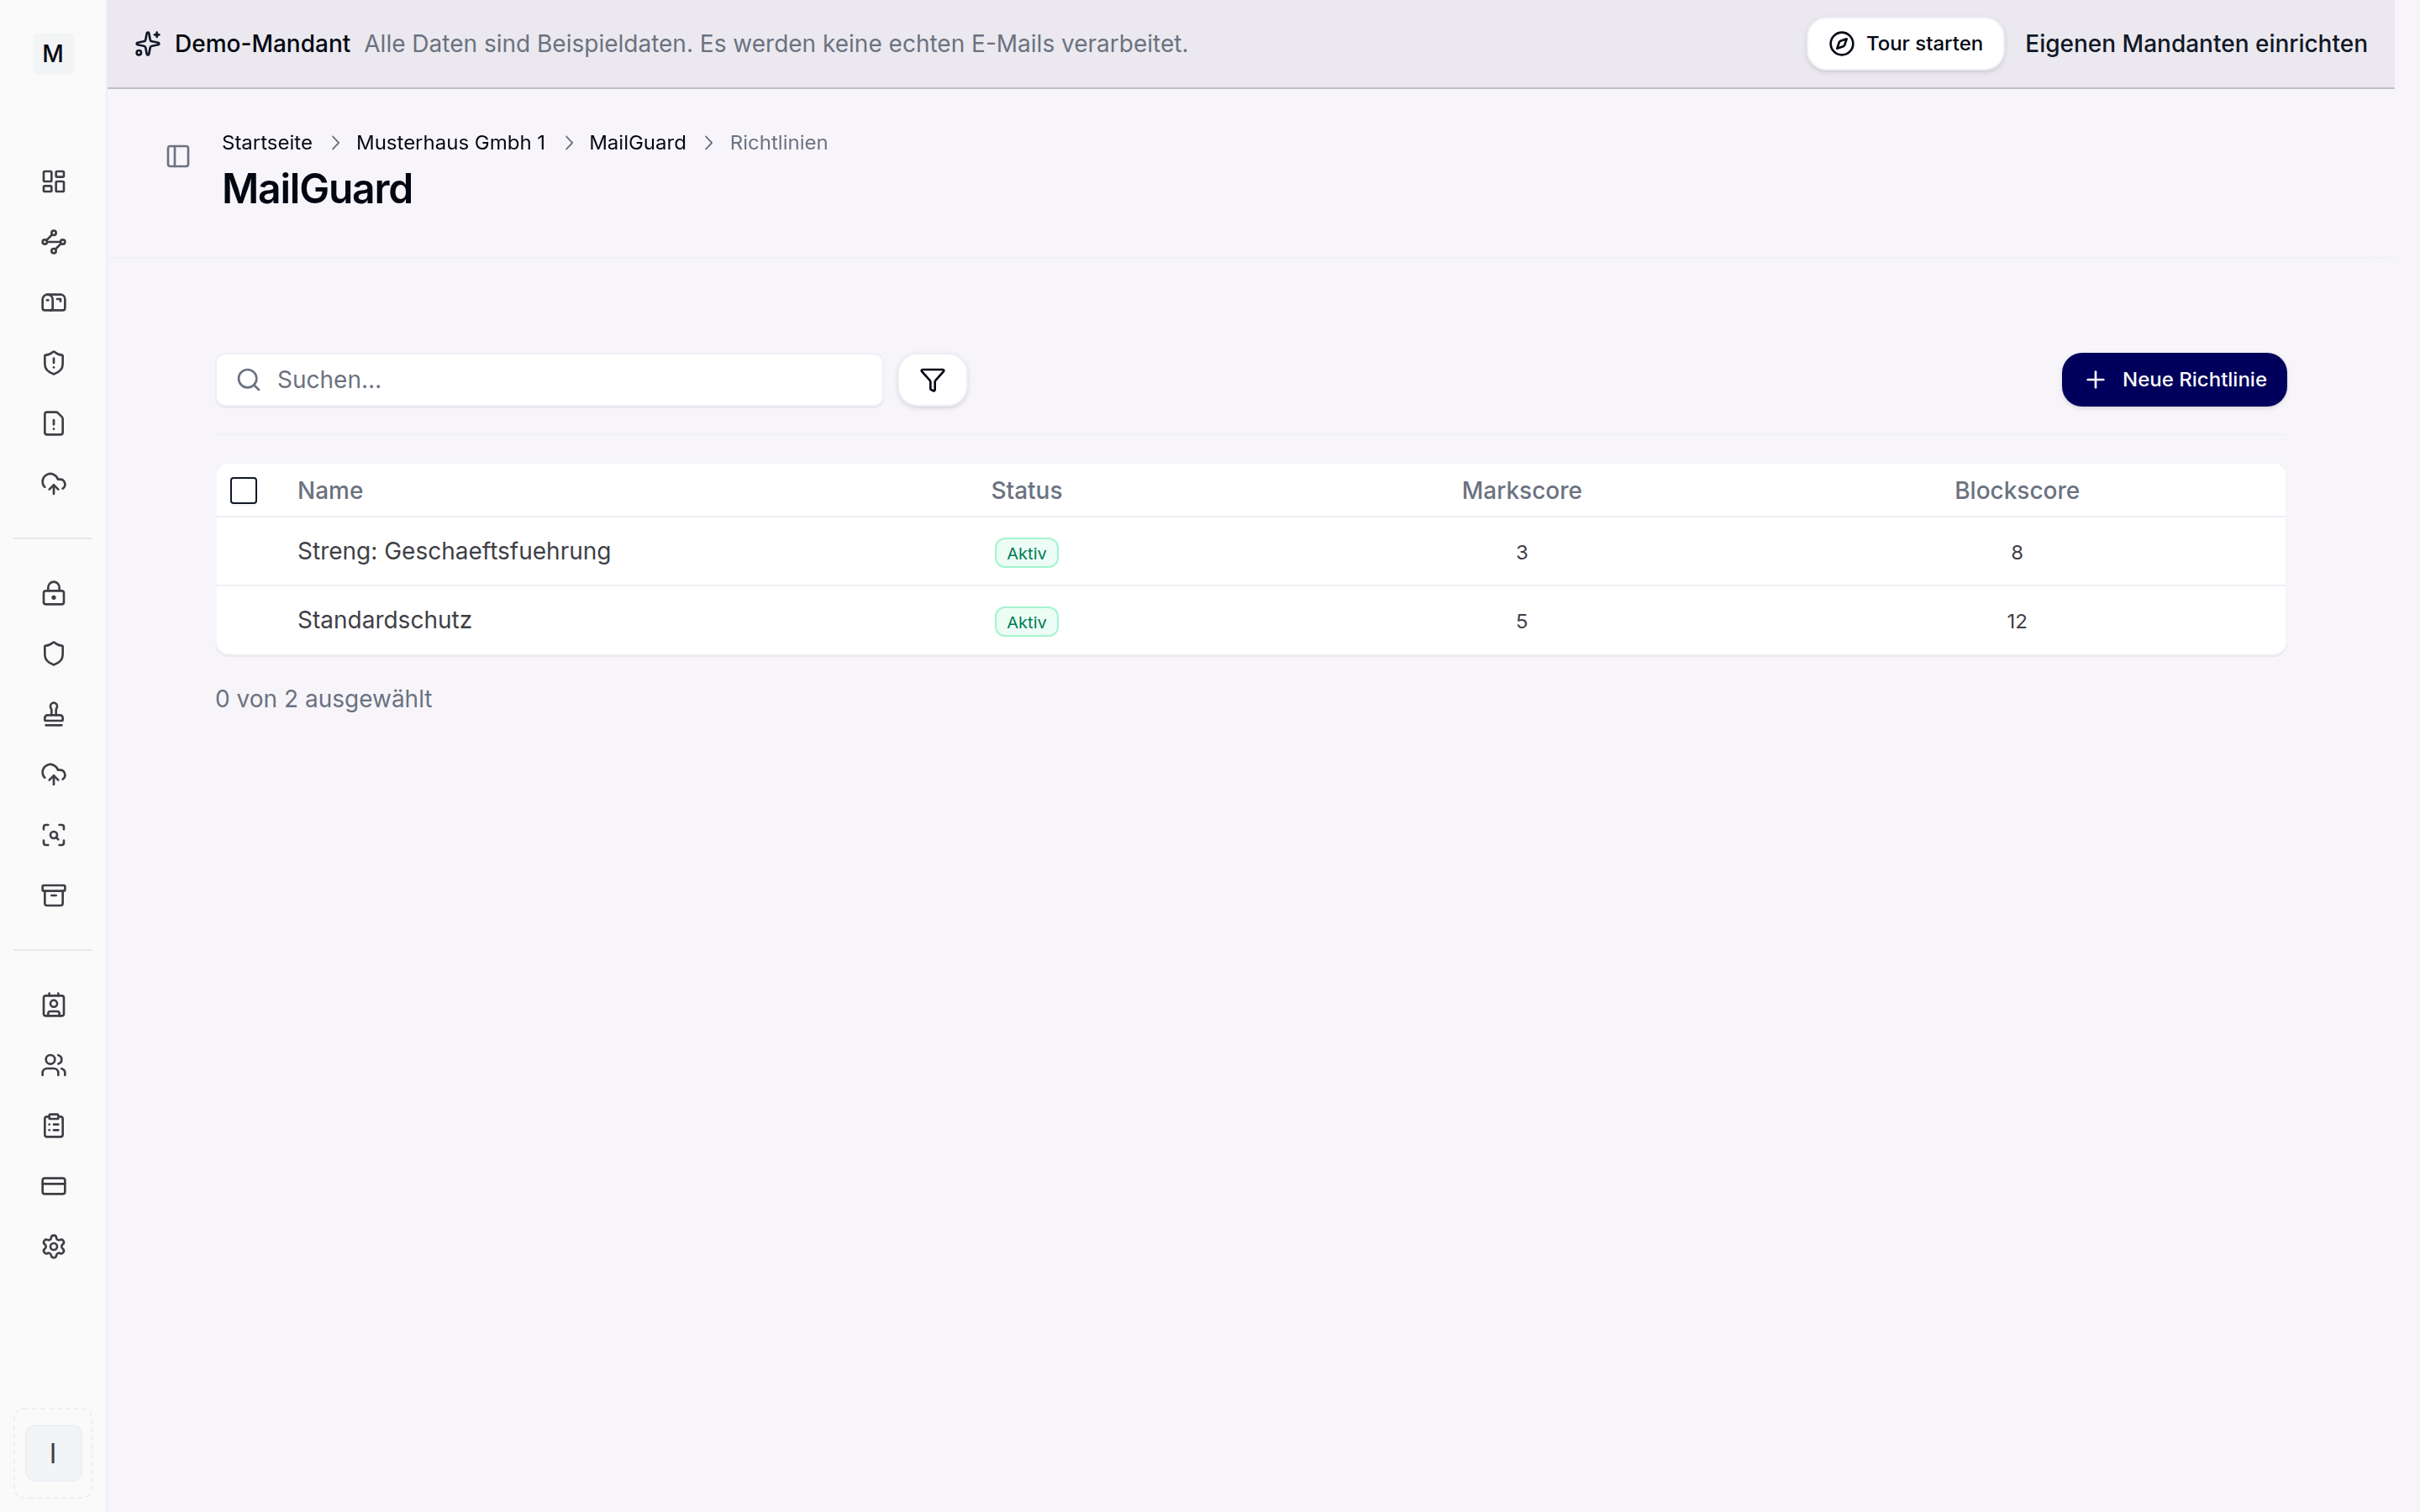Screen dimensions: 2420x1512
Task: Click Aktiv badge for Streng: Geschaeftsfuehrung
Action: (x=1026, y=553)
